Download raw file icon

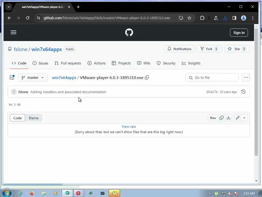pyautogui.click(x=228, y=118)
